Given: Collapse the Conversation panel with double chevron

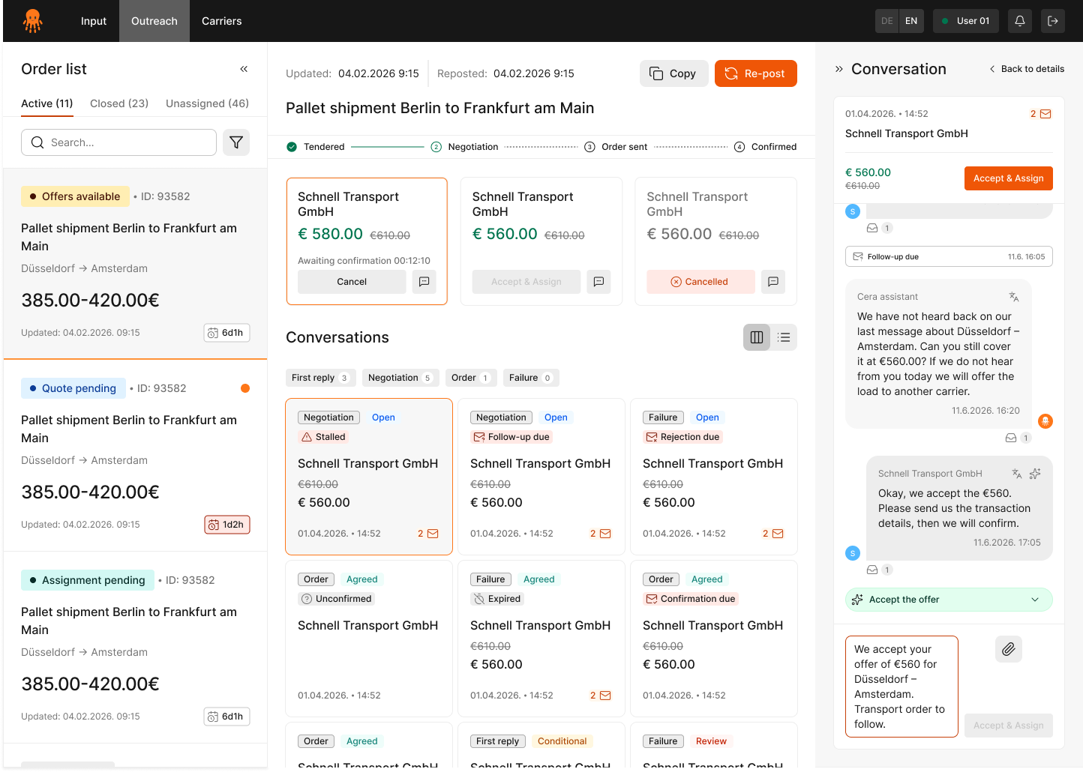Looking at the screenshot, I should (839, 69).
